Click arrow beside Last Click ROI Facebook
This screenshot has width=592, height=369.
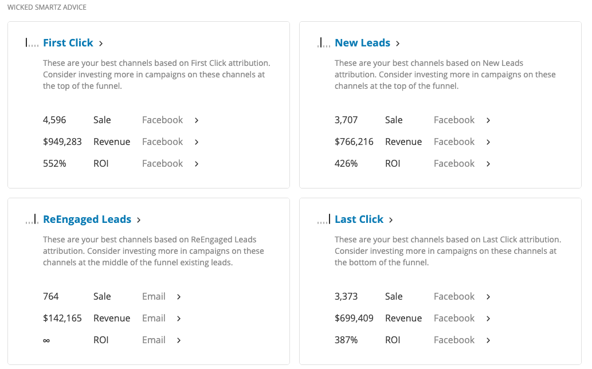tap(488, 340)
